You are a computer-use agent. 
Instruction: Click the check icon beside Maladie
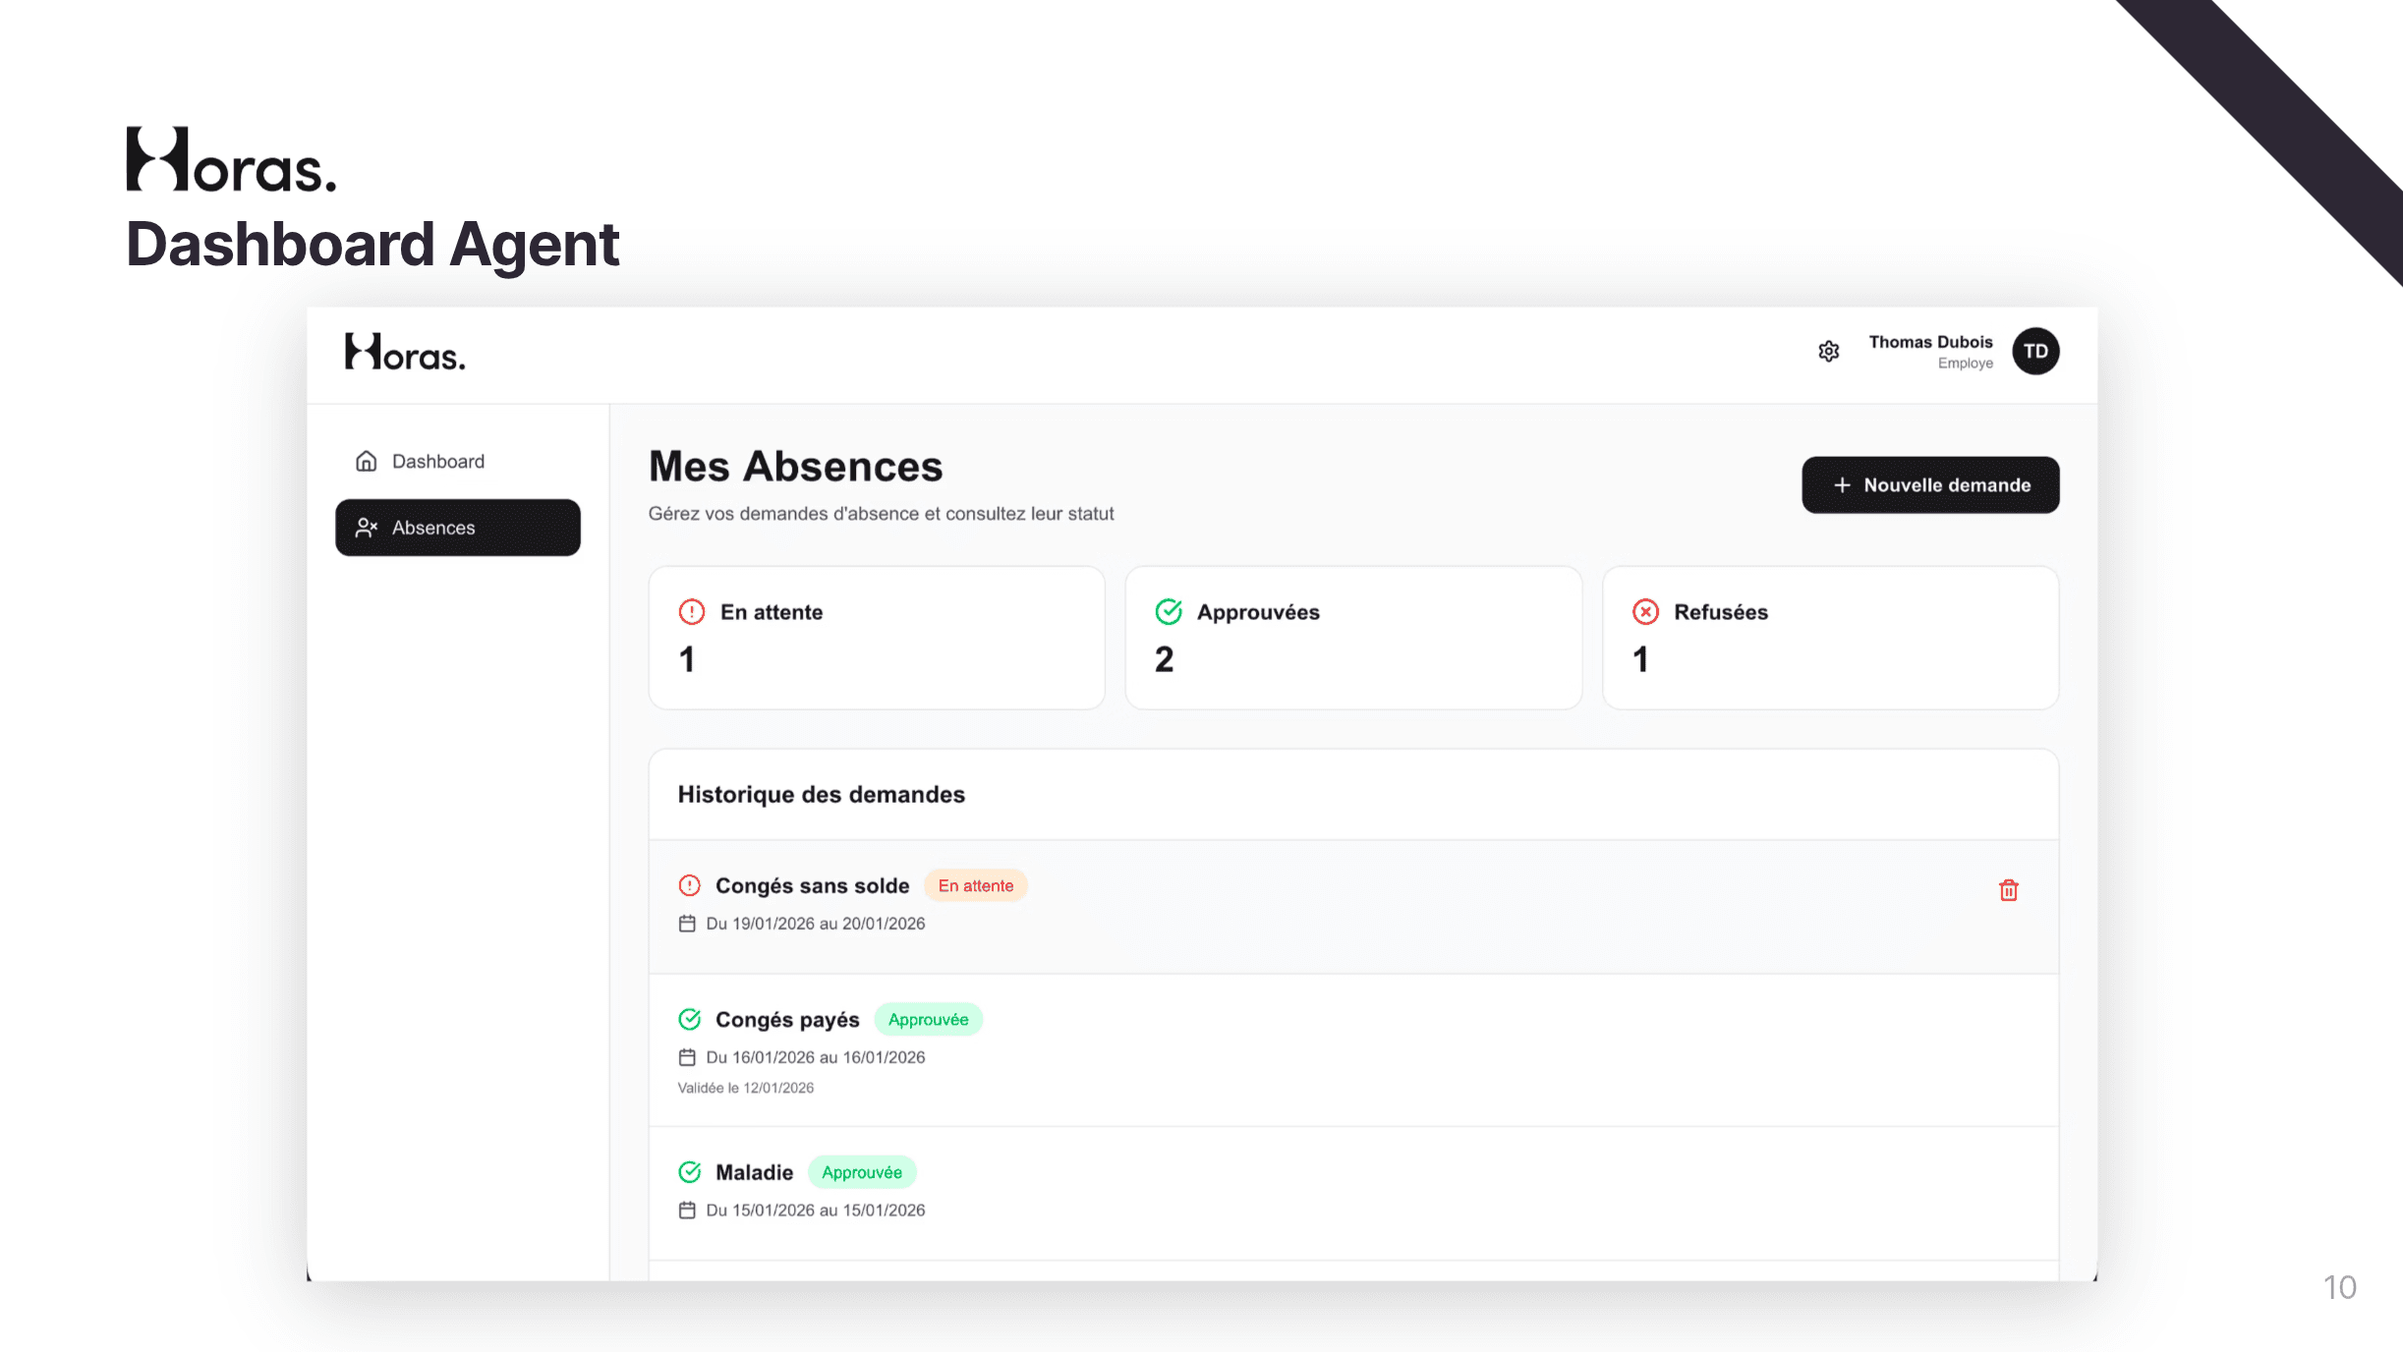pyautogui.click(x=690, y=1172)
